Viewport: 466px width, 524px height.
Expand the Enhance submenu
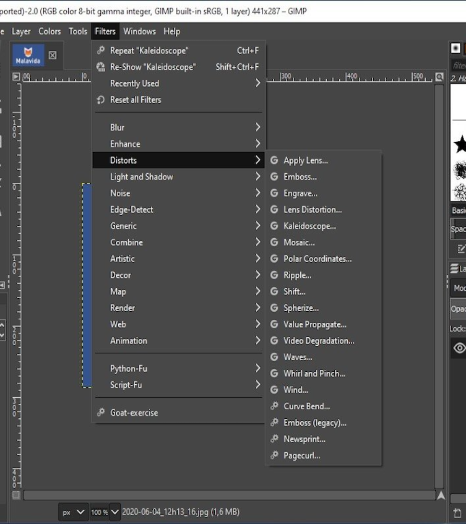click(x=179, y=144)
